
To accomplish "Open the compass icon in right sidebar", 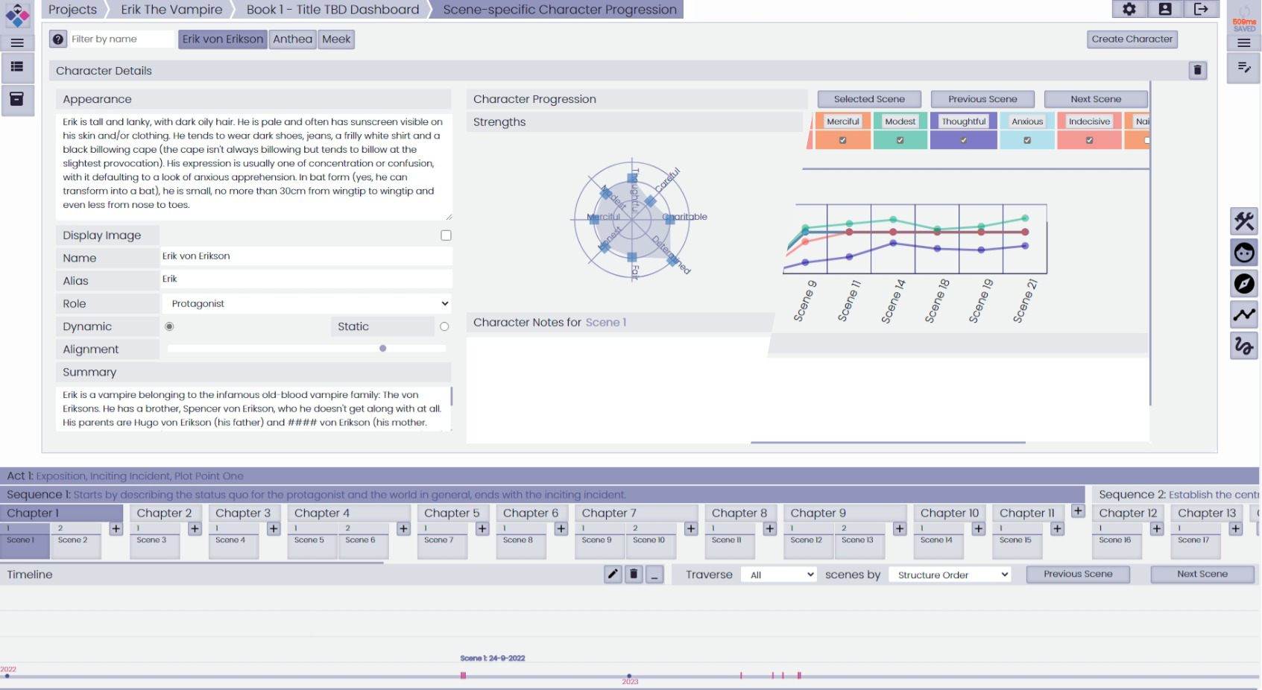I will pos(1244,284).
